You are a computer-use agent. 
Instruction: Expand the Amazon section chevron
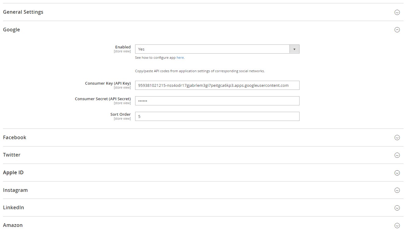(x=397, y=226)
